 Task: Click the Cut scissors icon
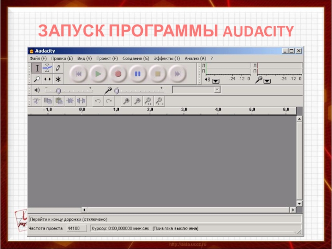point(37,101)
